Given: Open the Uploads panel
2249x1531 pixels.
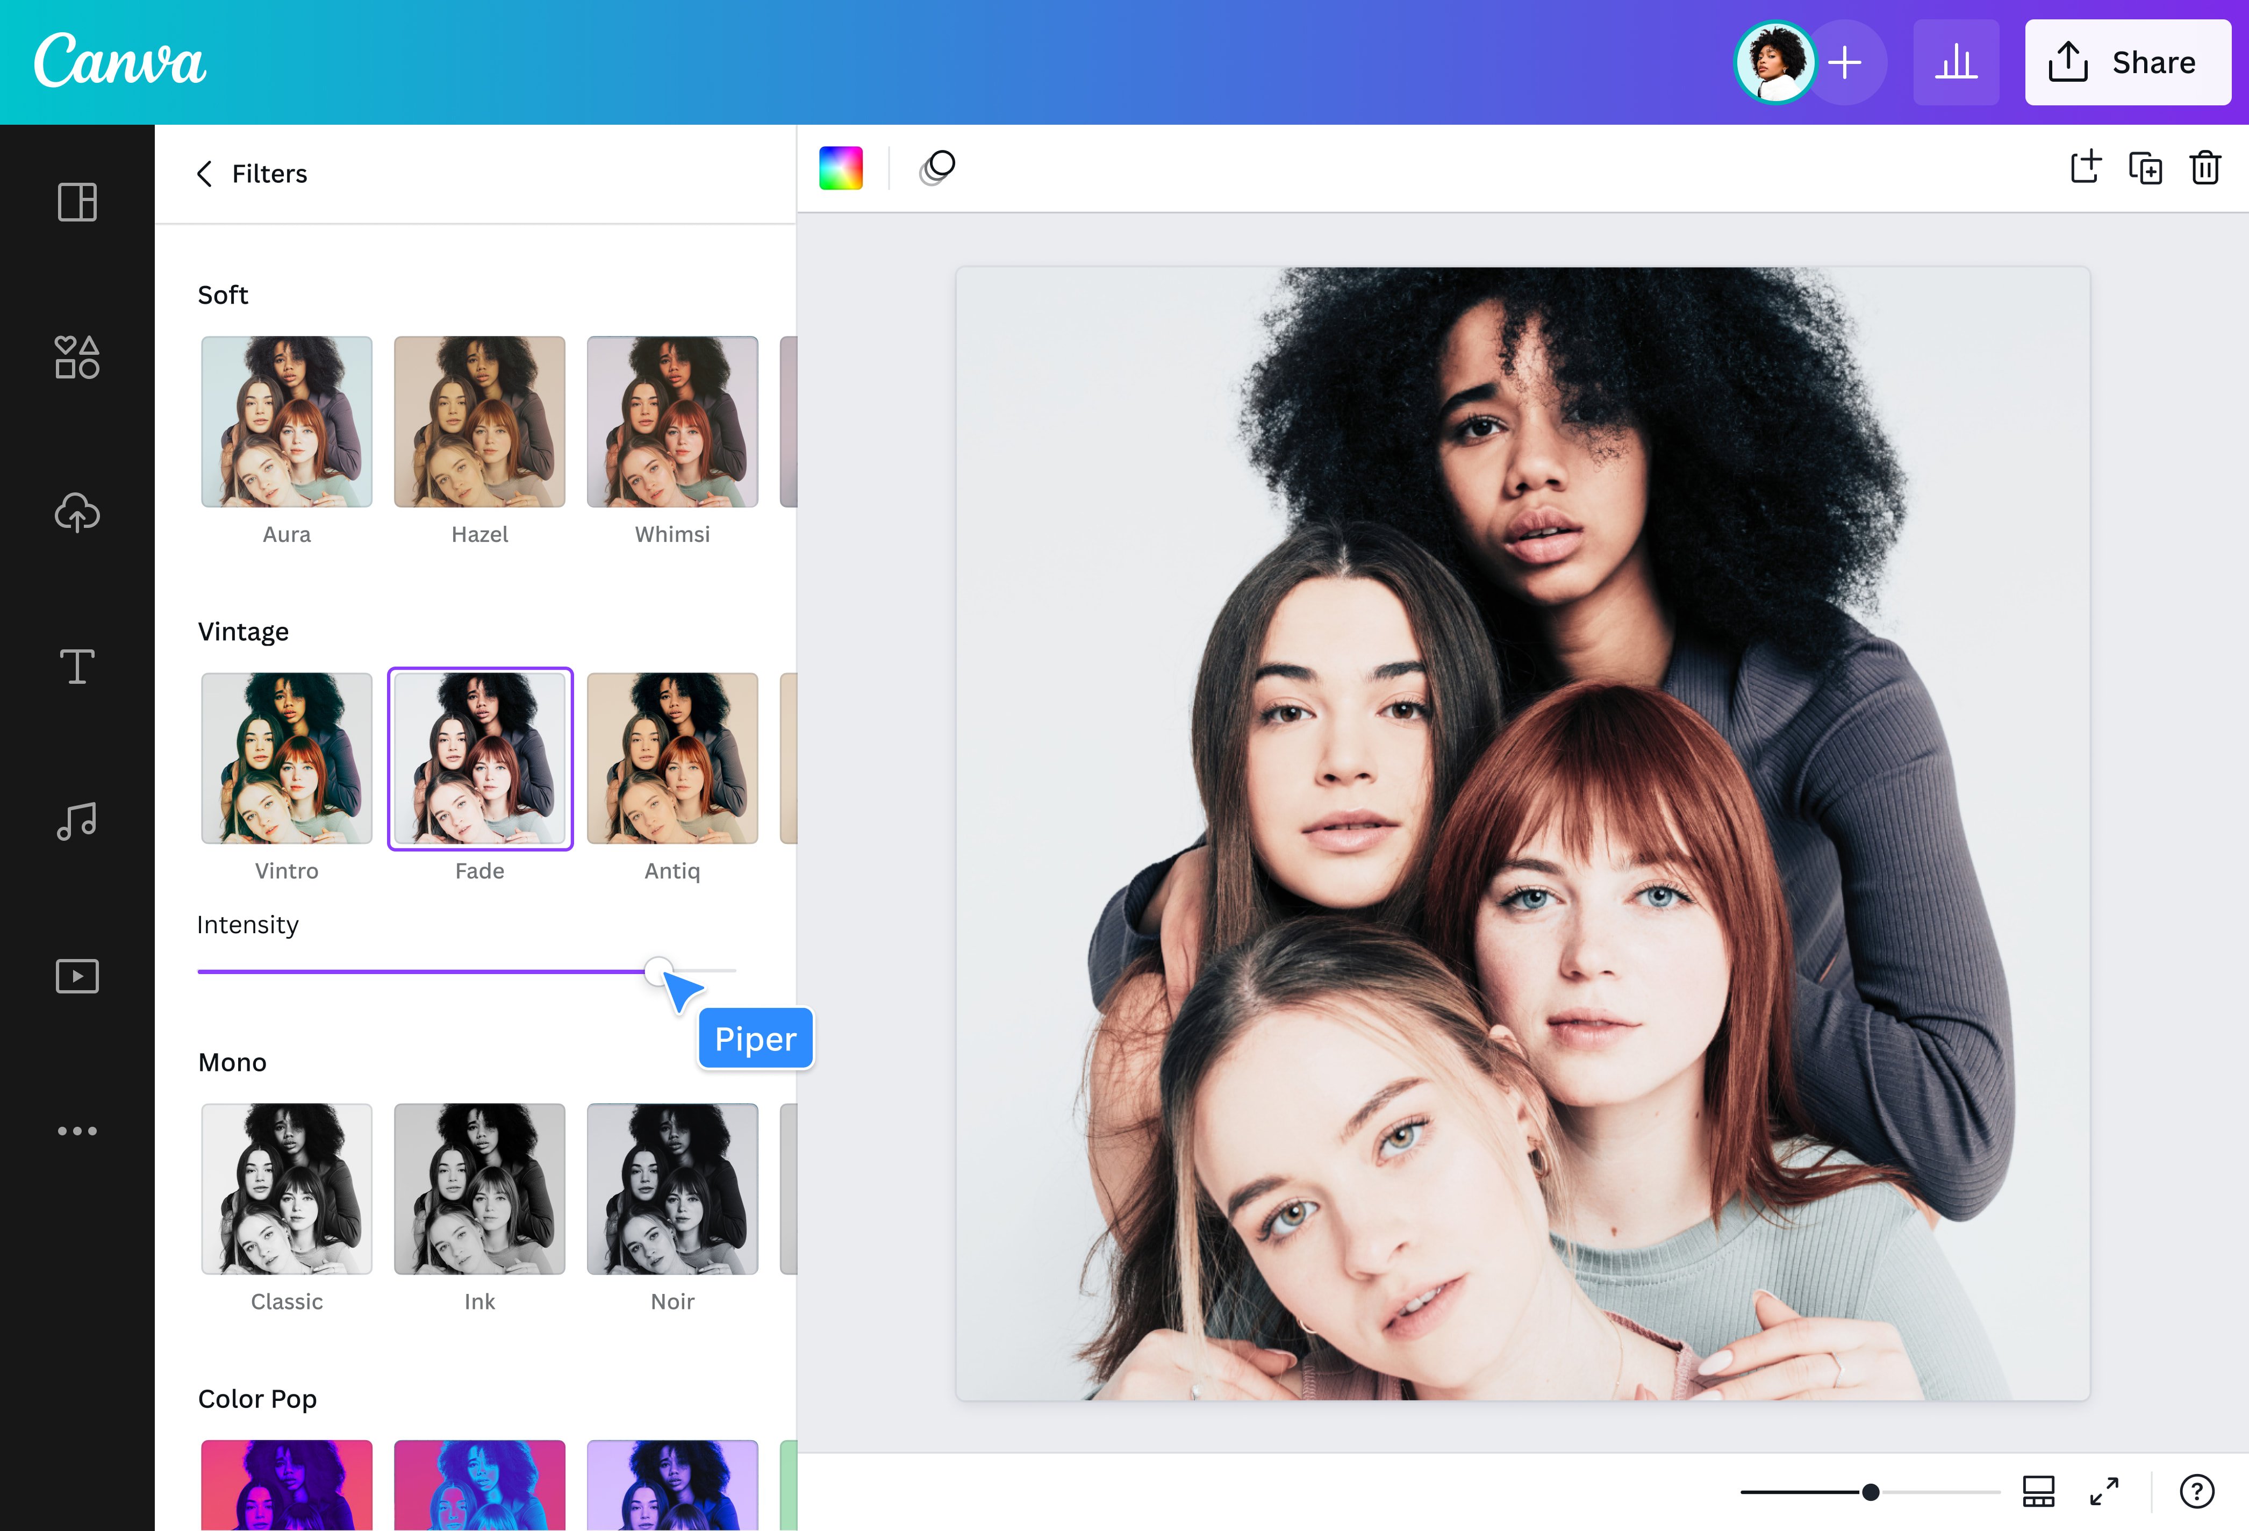Looking at the screenshot, I should coord(76,512).
